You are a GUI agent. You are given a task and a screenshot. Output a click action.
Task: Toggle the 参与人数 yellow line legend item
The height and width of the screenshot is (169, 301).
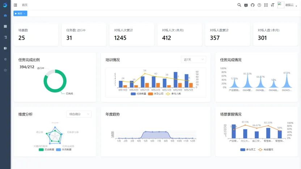(x=173, y=94)
